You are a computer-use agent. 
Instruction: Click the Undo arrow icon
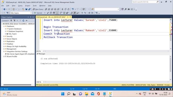[73, 9]
